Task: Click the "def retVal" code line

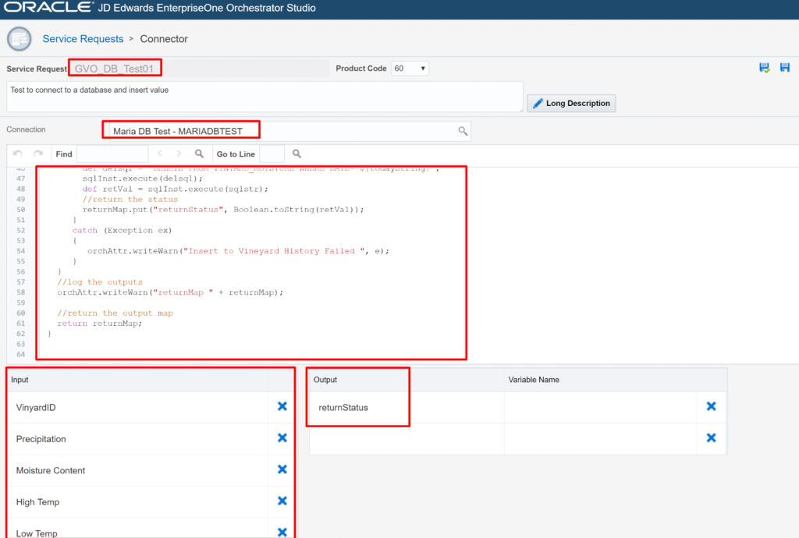Action: tap(176, 189)
